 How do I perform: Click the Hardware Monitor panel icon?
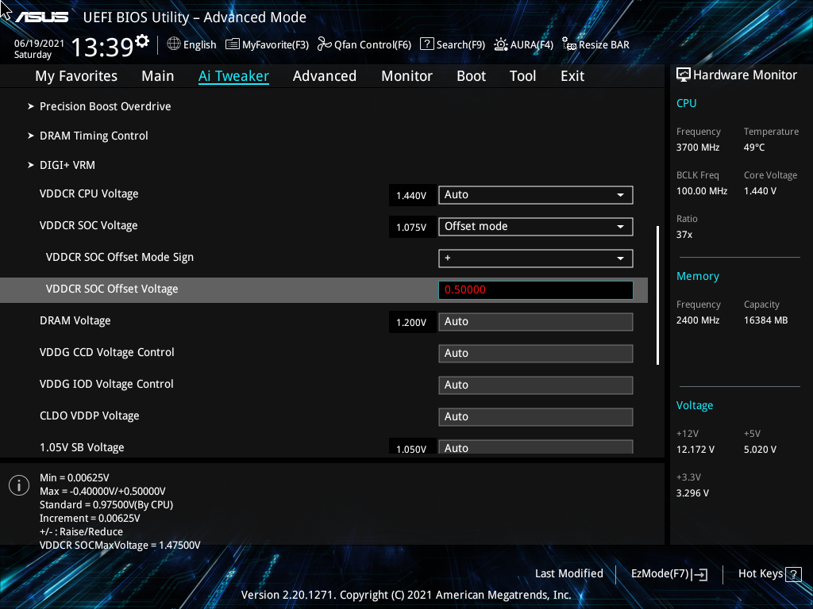pos(684,74)
